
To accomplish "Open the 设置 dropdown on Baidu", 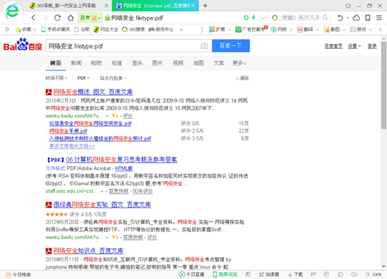I will tap(354, 46).
